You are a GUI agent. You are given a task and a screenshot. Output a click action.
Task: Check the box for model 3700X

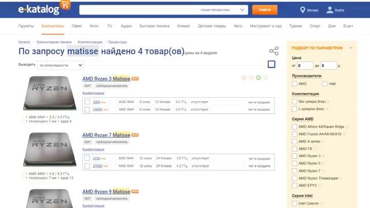87,166
